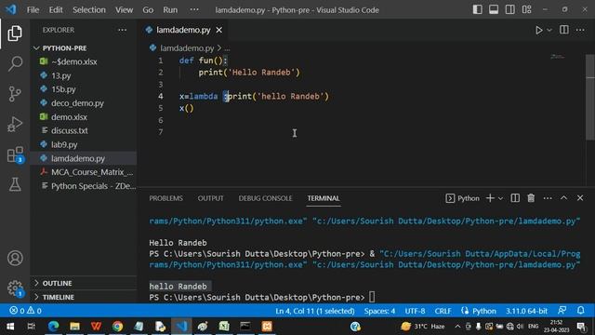Open demo.xlsx in the explorer
The image size is (595, 335).
[x=69, y=117]
